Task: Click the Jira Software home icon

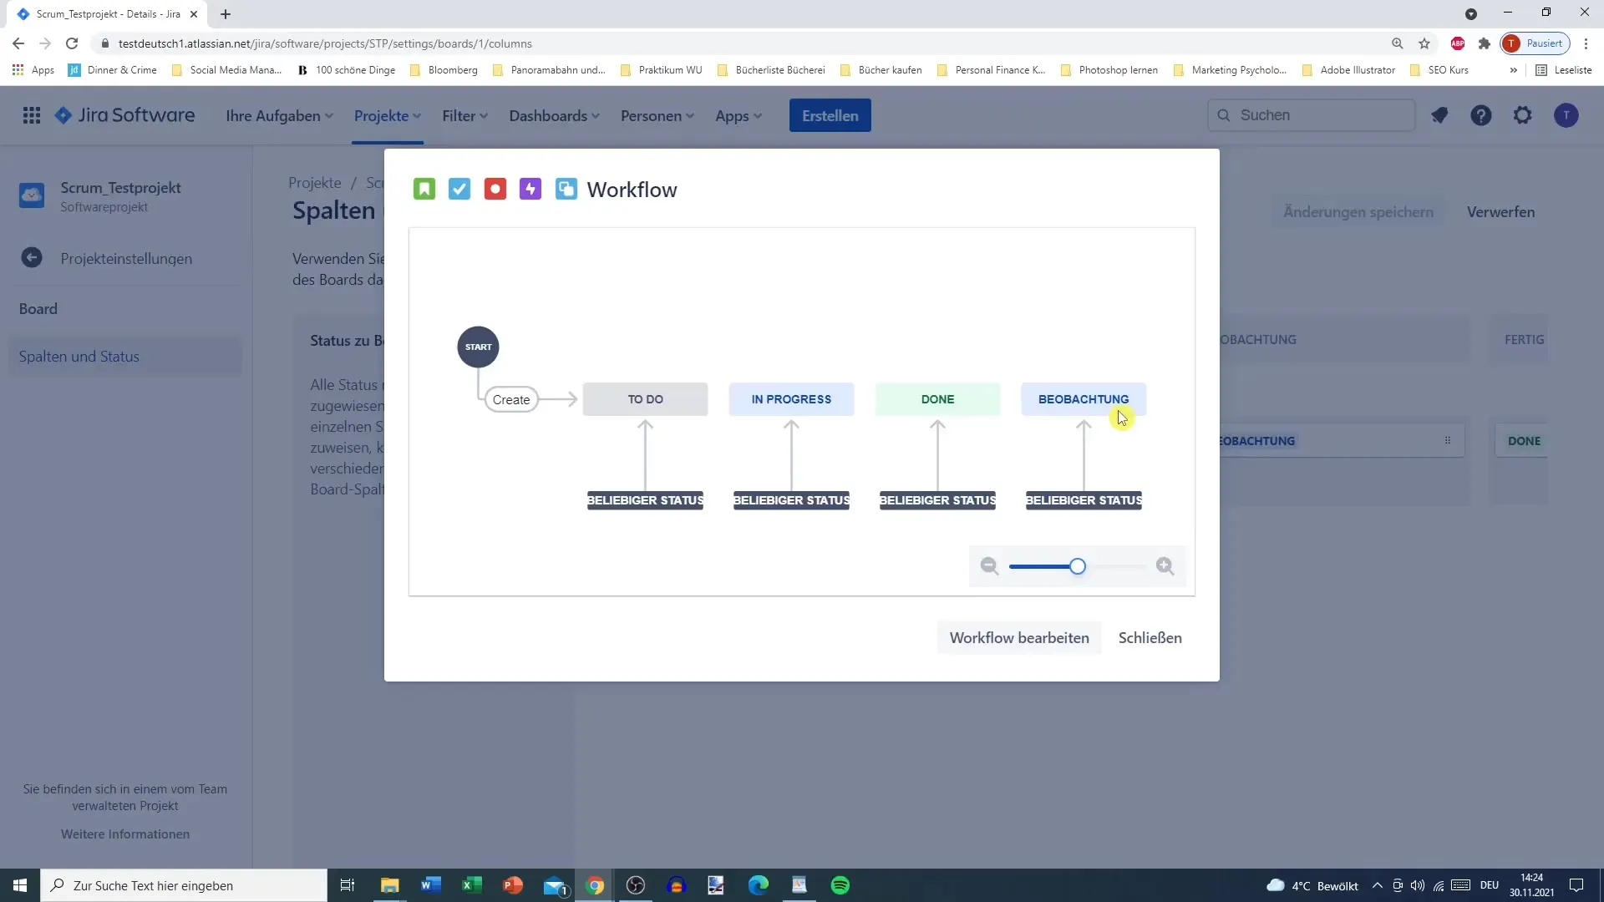Action: tap(62, 114)
